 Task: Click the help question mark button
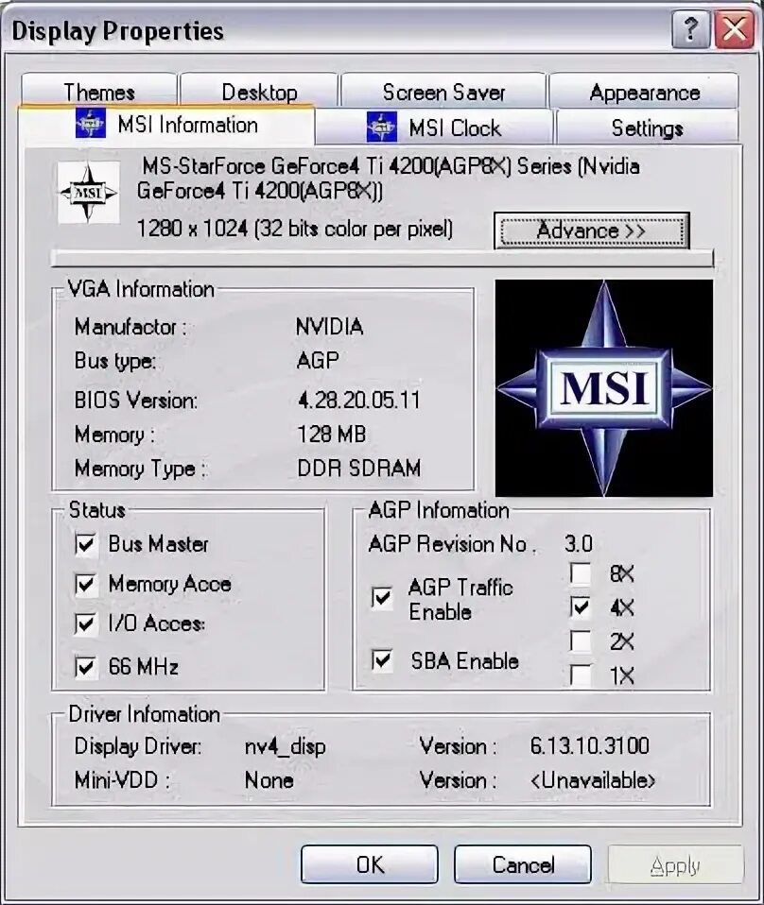tap(690, 29)
